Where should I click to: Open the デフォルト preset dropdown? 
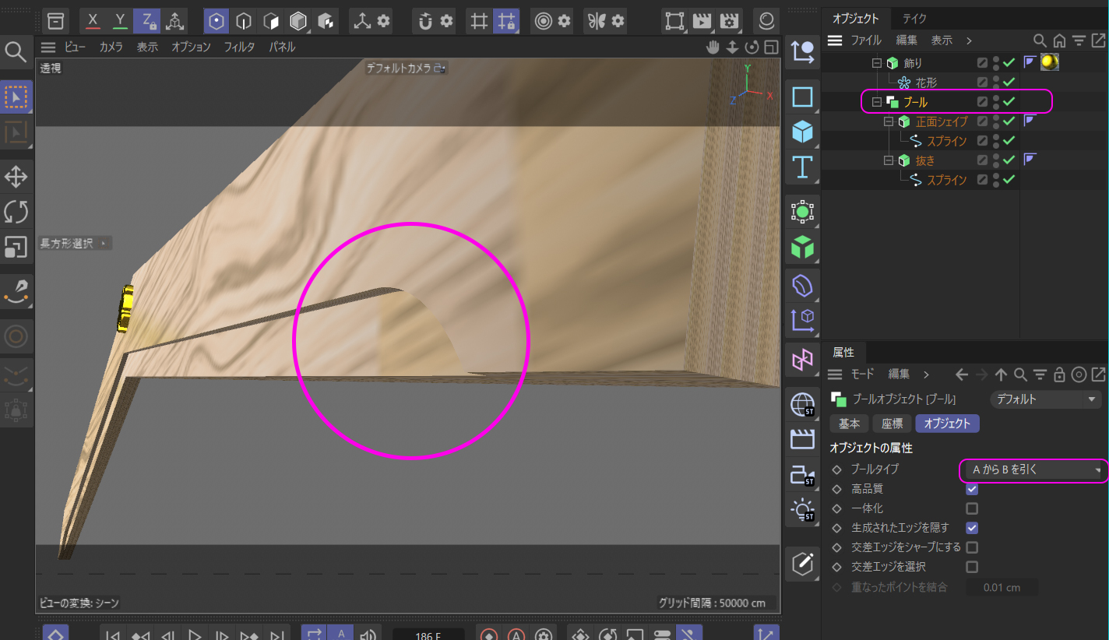[x=1044, y=399]
